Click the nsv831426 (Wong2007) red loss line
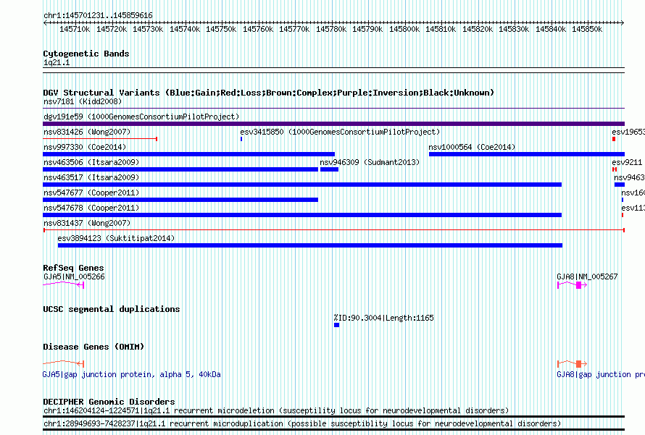The width and height of the screenshot is (645, 435). [x=100, y=139]
